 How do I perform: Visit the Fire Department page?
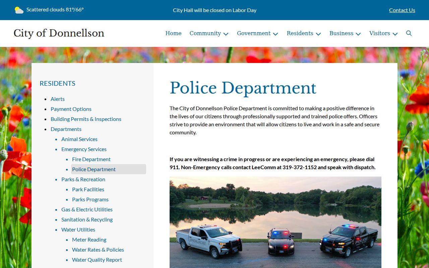[91, 159]
